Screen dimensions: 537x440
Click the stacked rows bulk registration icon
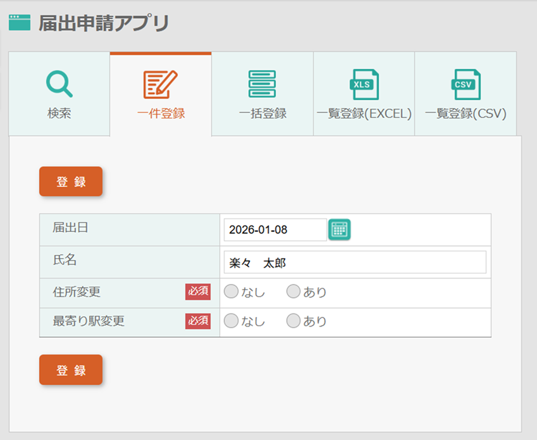click(262, 84)
